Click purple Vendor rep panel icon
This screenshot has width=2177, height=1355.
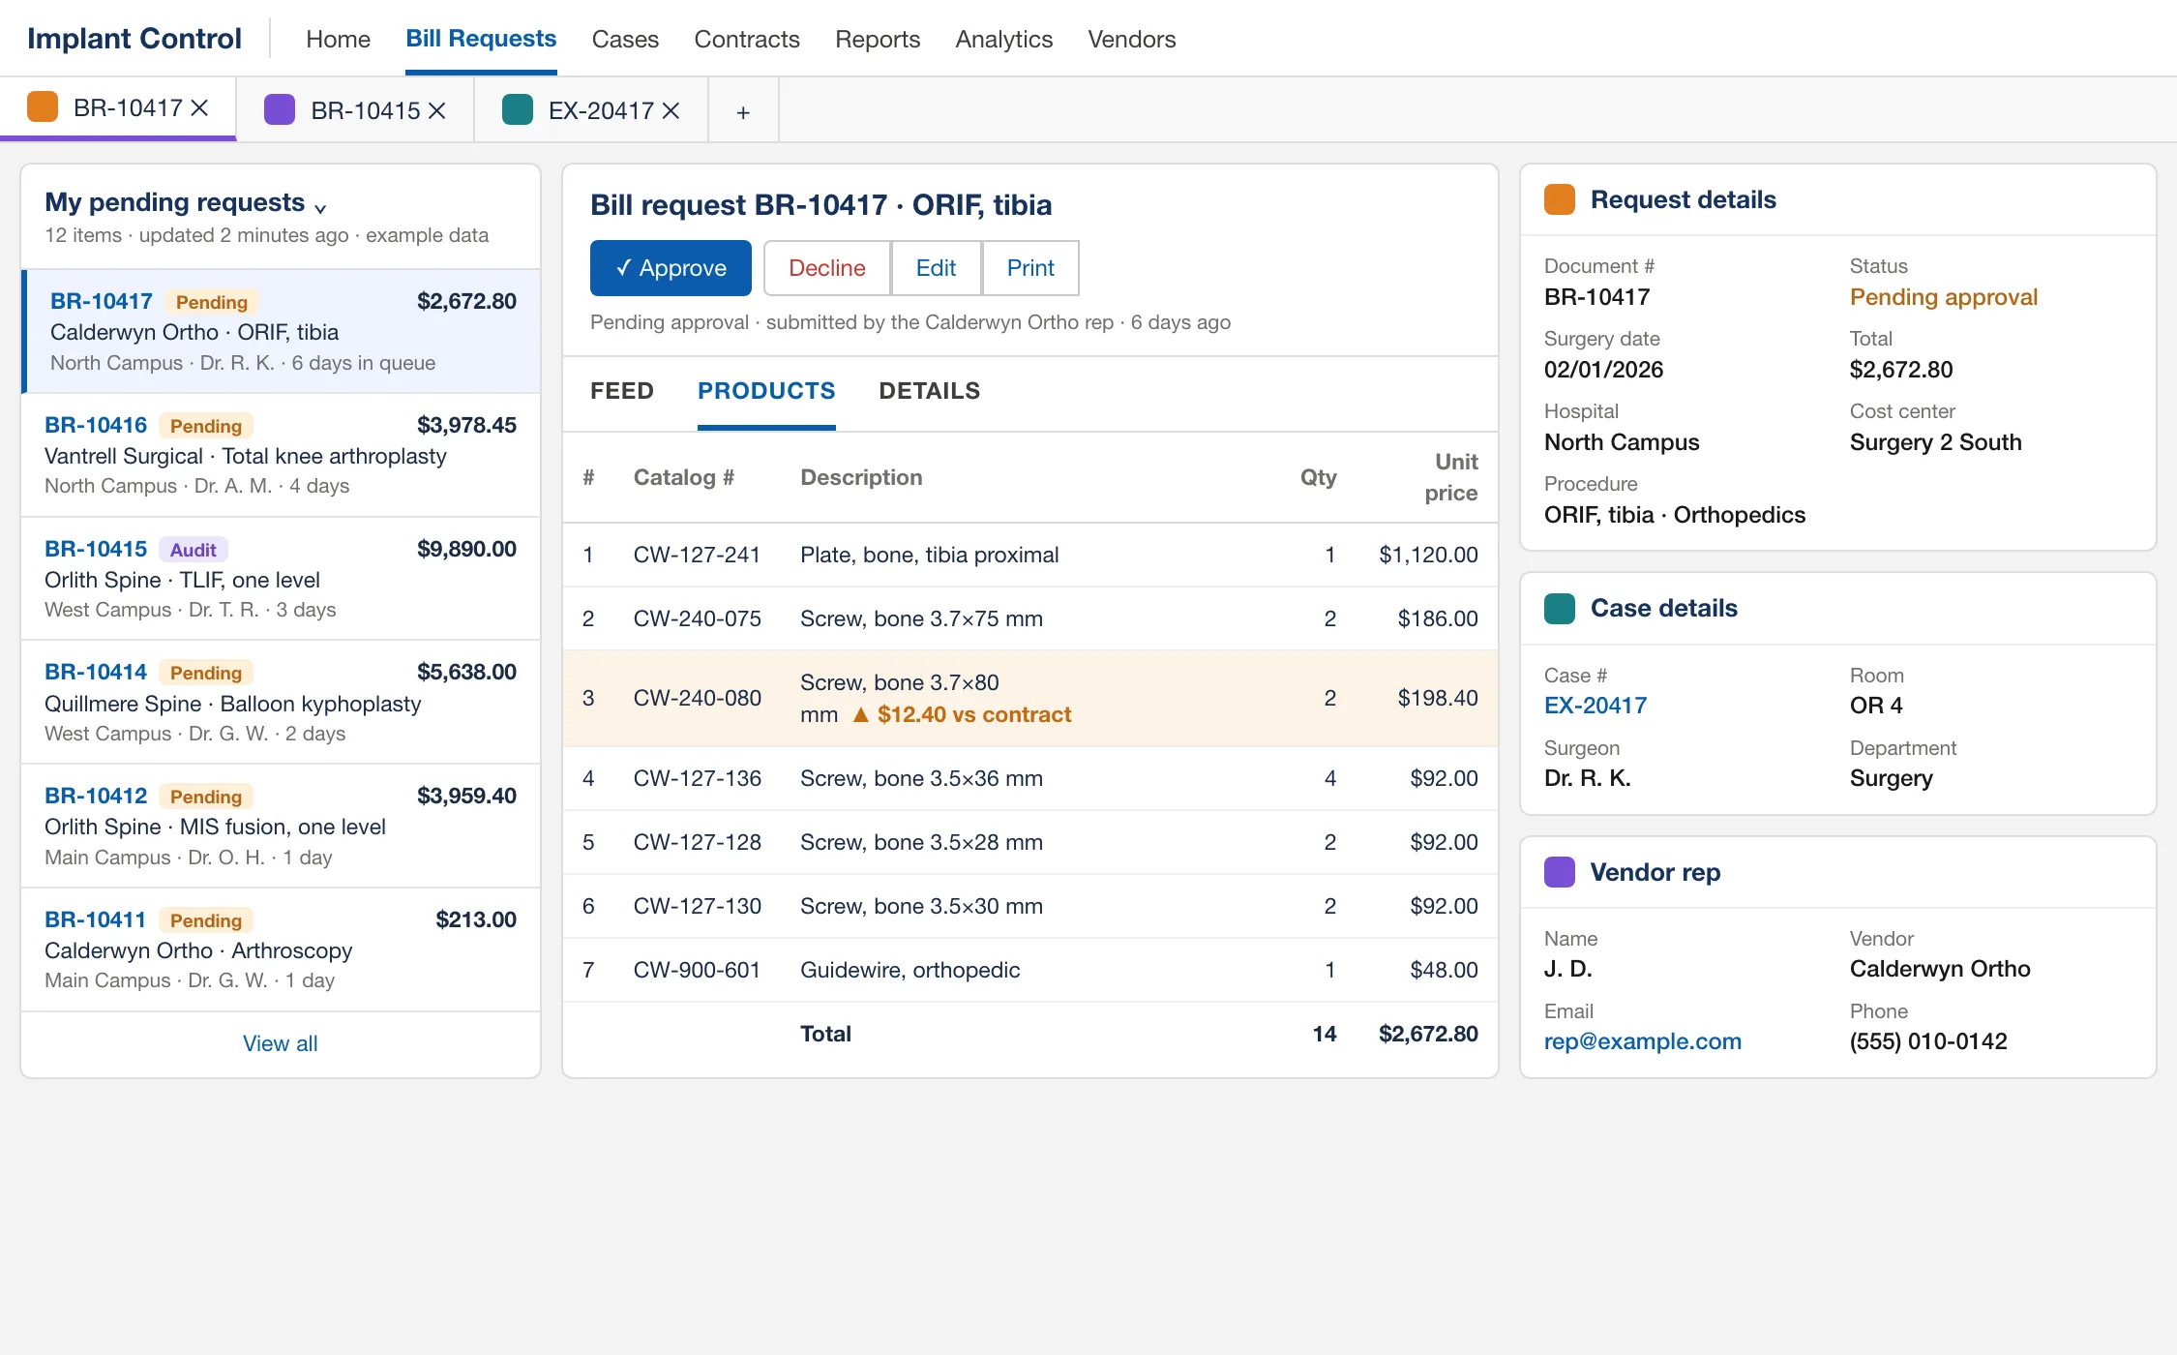[1560, 872]
